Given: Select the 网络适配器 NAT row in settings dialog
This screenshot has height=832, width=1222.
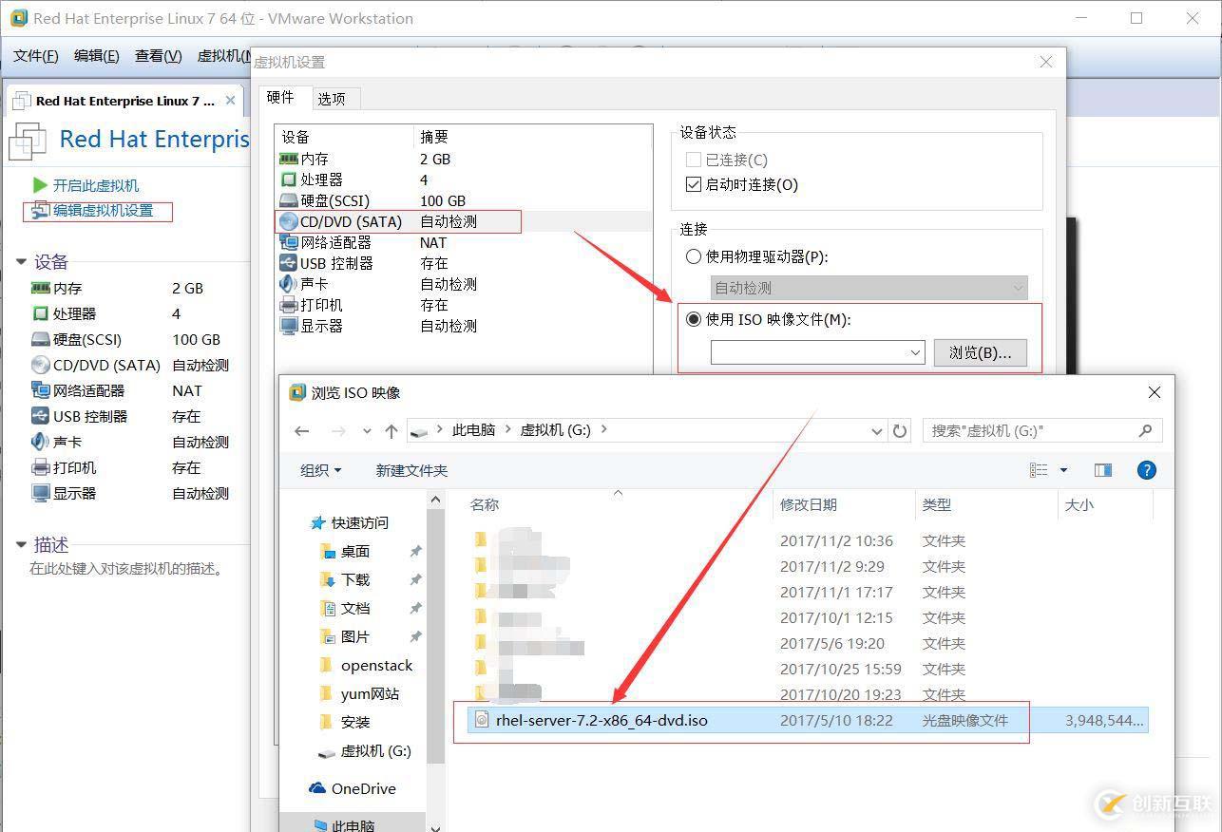Looking at the screenshot, I should (464, 243).
